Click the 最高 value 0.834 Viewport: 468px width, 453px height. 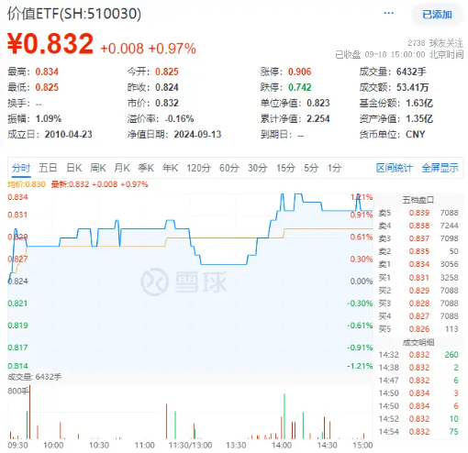pyautogui.click(x=47, y=72)
